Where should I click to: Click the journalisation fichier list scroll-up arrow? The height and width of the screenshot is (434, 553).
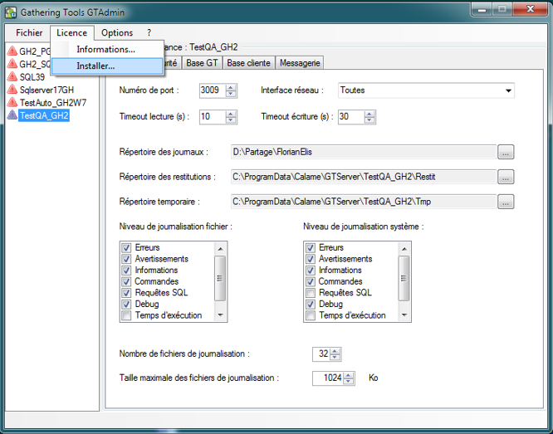[x=220, y=249]
